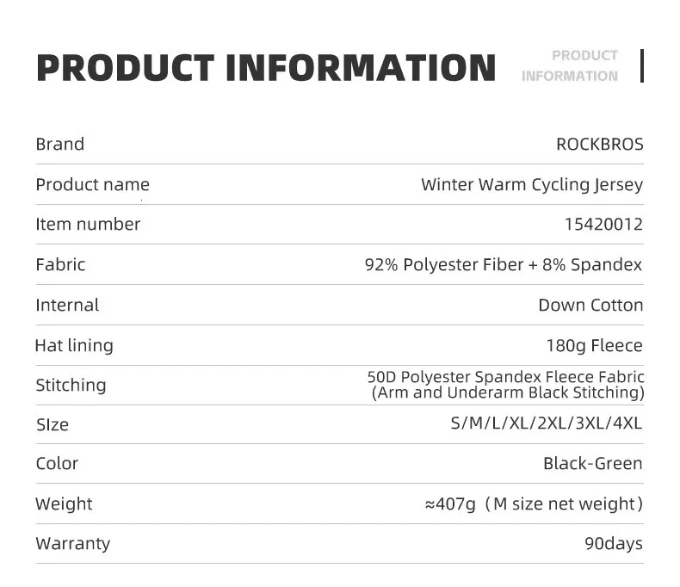Click the Product name label
Screen dimensions: 680x587
click(92, 184)
